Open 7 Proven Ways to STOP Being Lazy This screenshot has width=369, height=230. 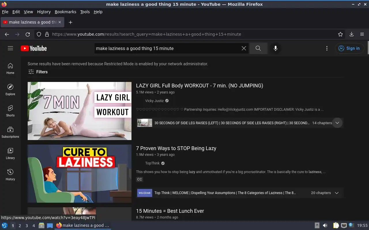[x=176, y=148]
